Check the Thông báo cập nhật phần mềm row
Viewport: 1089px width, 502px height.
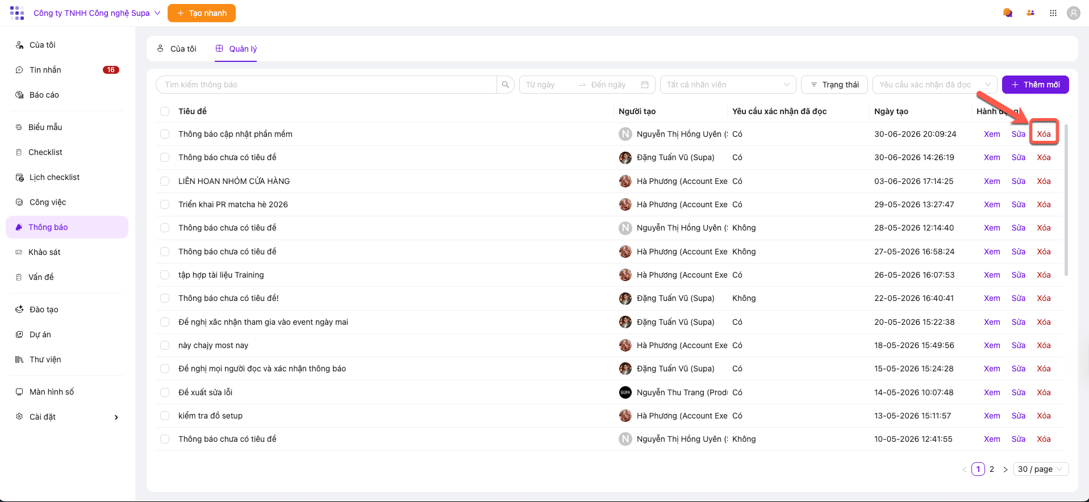(x=165, y=134)
